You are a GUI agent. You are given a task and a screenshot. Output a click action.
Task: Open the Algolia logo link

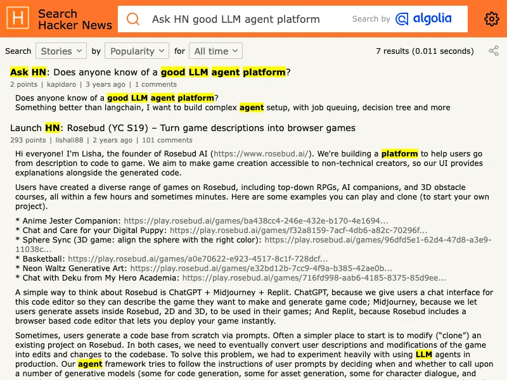pyautogui.click(x=423, y=19)
